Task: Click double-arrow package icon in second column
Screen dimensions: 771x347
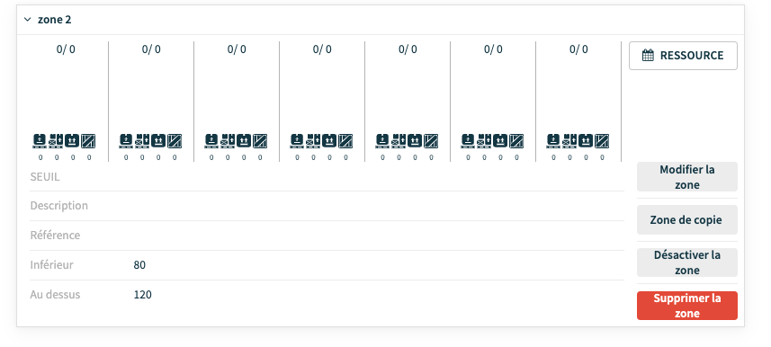Action: (x=157, y=141)
